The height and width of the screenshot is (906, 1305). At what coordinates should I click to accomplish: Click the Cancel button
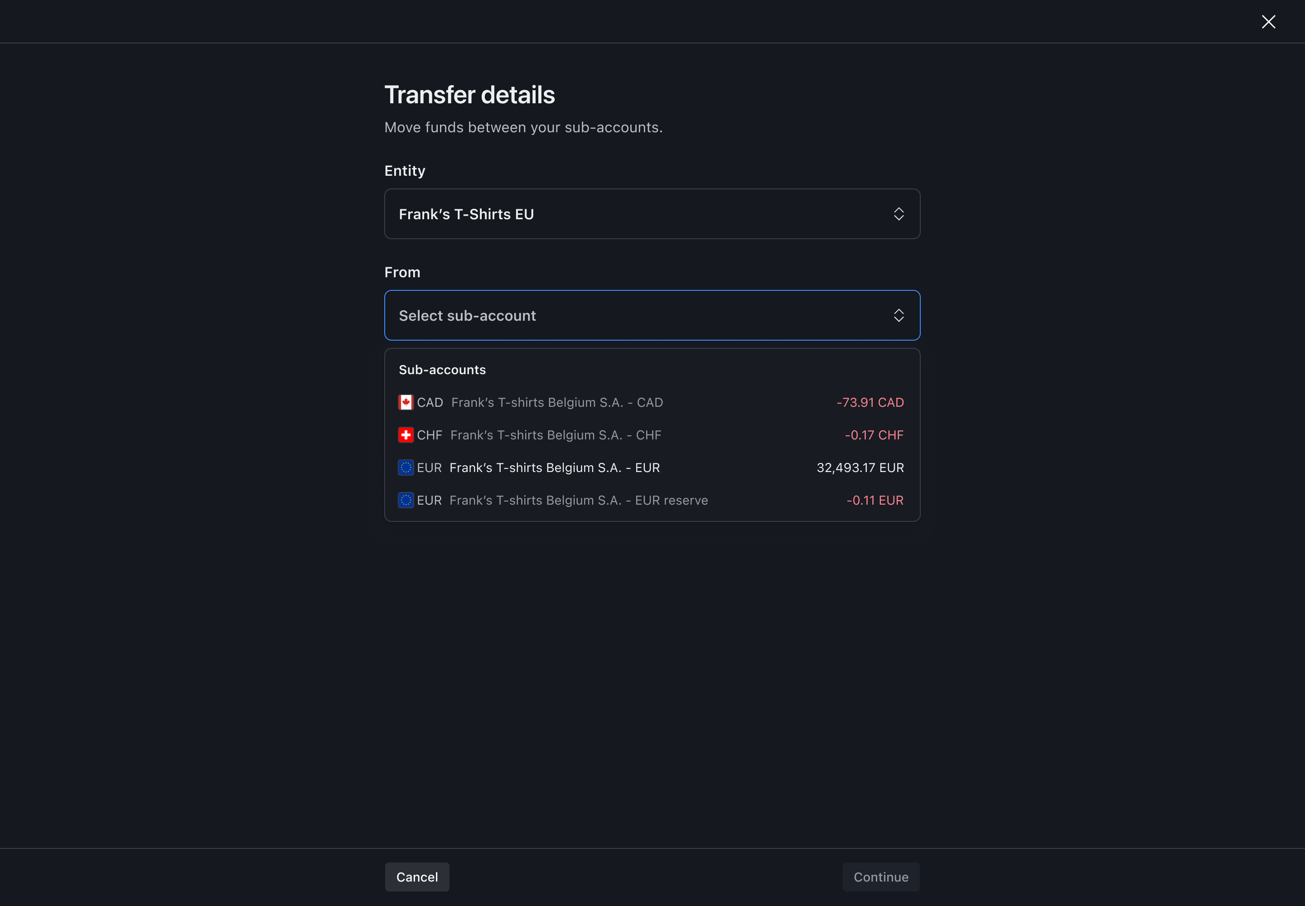pos(417,877)
